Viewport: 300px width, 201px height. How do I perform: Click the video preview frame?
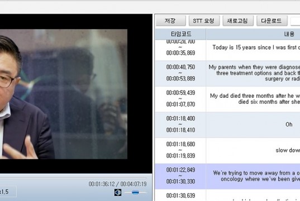point(64,94)
